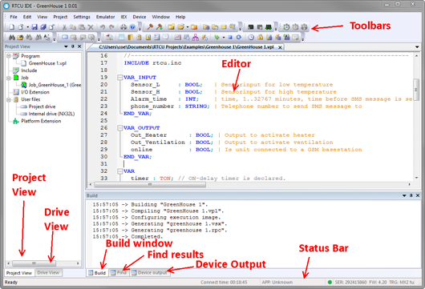The image size is (425, 289).
Task: Open the Settings menu
Action: point(82,17)
